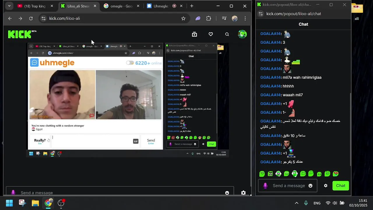Open popout chat settings gear
The image size is (373, 210).
pos(326,185)
